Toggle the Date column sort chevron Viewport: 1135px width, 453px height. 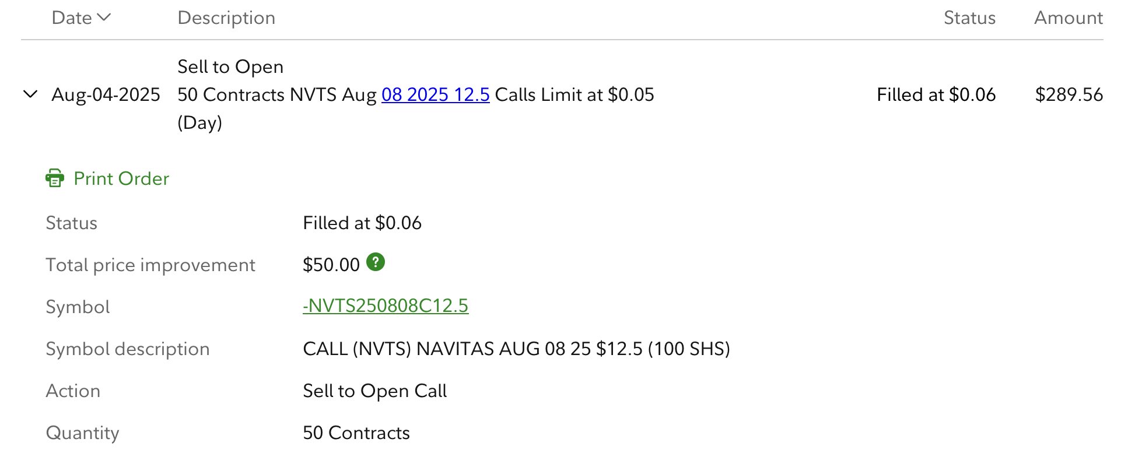coord(104,17)
